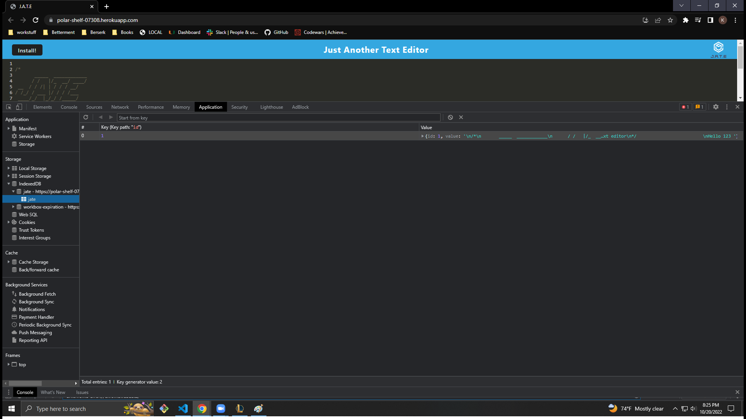Click the Install! button
746x419 pixels.
coord(27,50)
